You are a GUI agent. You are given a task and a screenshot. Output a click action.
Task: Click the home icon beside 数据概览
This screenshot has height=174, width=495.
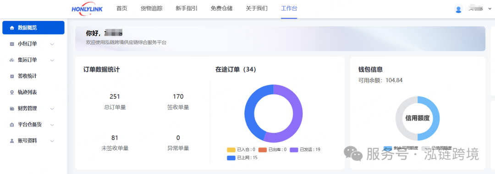(12, 28)
